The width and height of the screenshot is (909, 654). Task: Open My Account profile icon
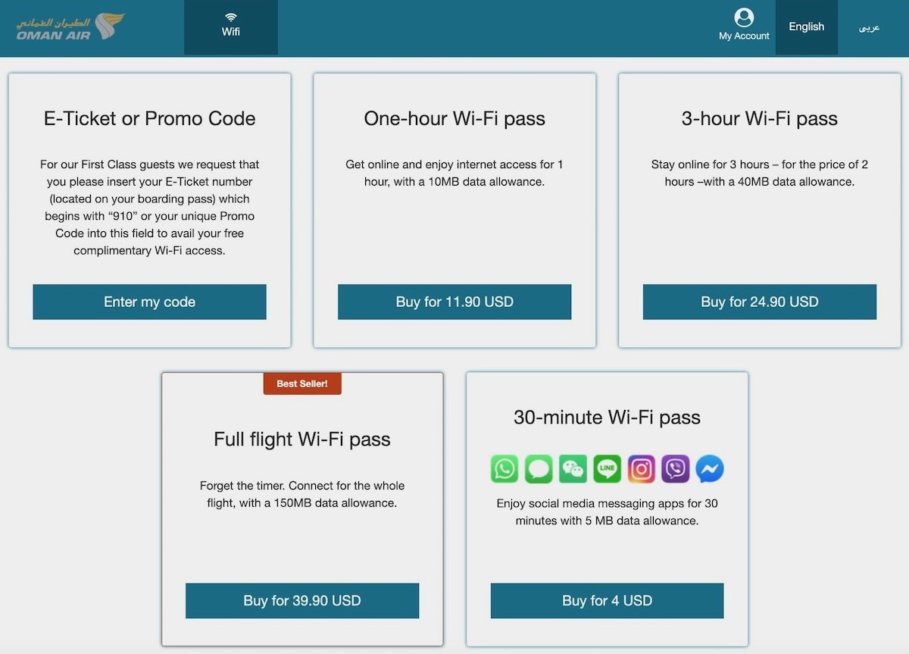pos(744,18)
